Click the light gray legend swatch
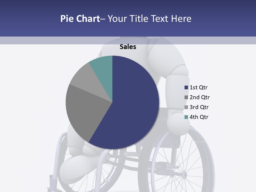Viewport: 256px width, 192px height. (186, 107)
